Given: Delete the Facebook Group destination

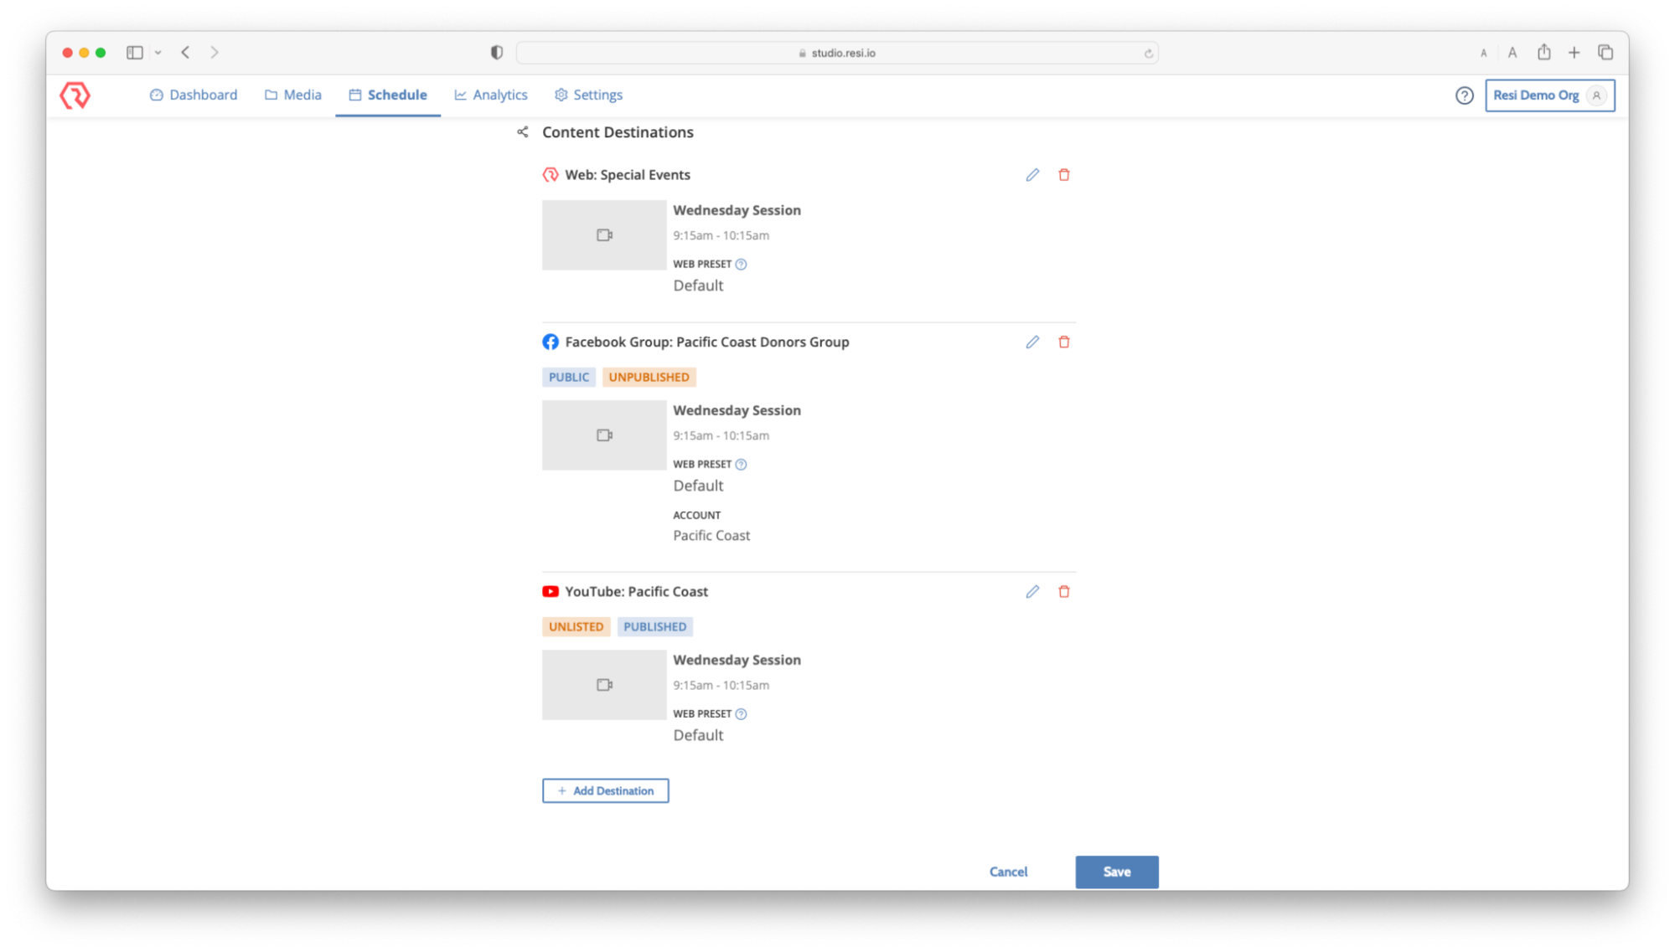Looking at the screenshot, I should tap(1064, 342).
